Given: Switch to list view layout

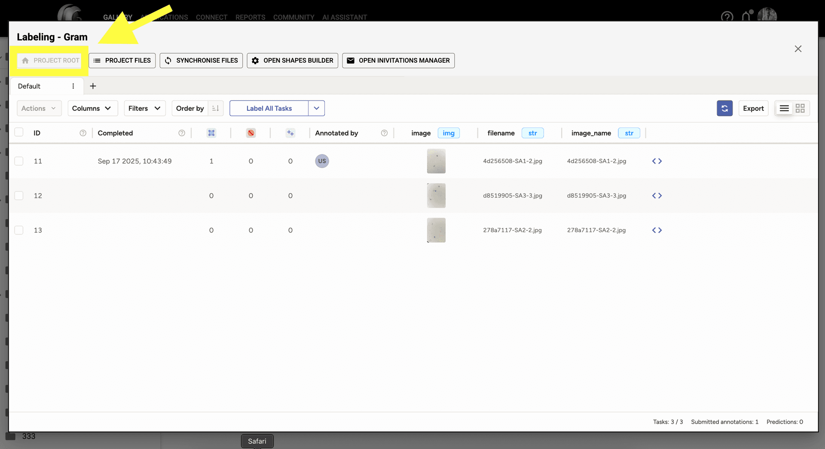Looking at the screenshot, I should (x=784, y=108).
